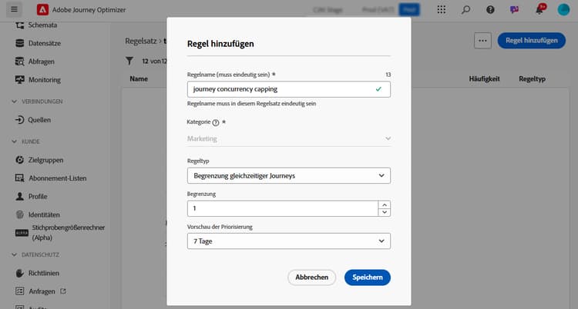578x309 pixels.
Task: Open the Identitäten menu item
Action: 44,214
